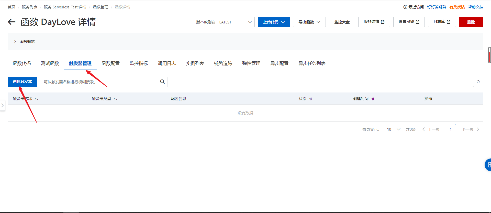Open the 异步任务列表 tab
491x213 pixels.
312,63
